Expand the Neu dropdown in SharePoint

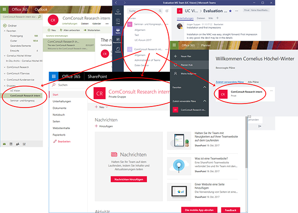click(x=102, y=106)
